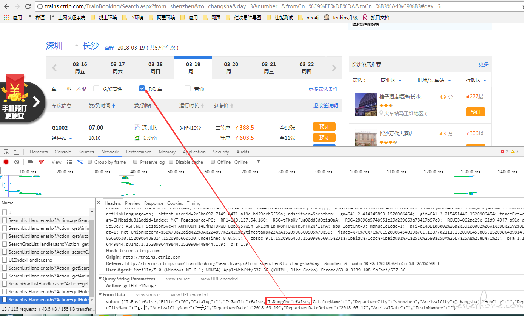Open the 上网认证系统 bookmark
This screenshot has height=316, width=524.
[68, 17]
